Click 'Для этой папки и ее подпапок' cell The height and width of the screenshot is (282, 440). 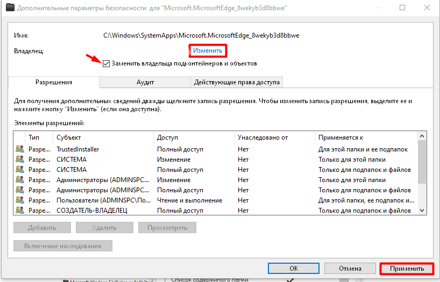pos(363,149)
